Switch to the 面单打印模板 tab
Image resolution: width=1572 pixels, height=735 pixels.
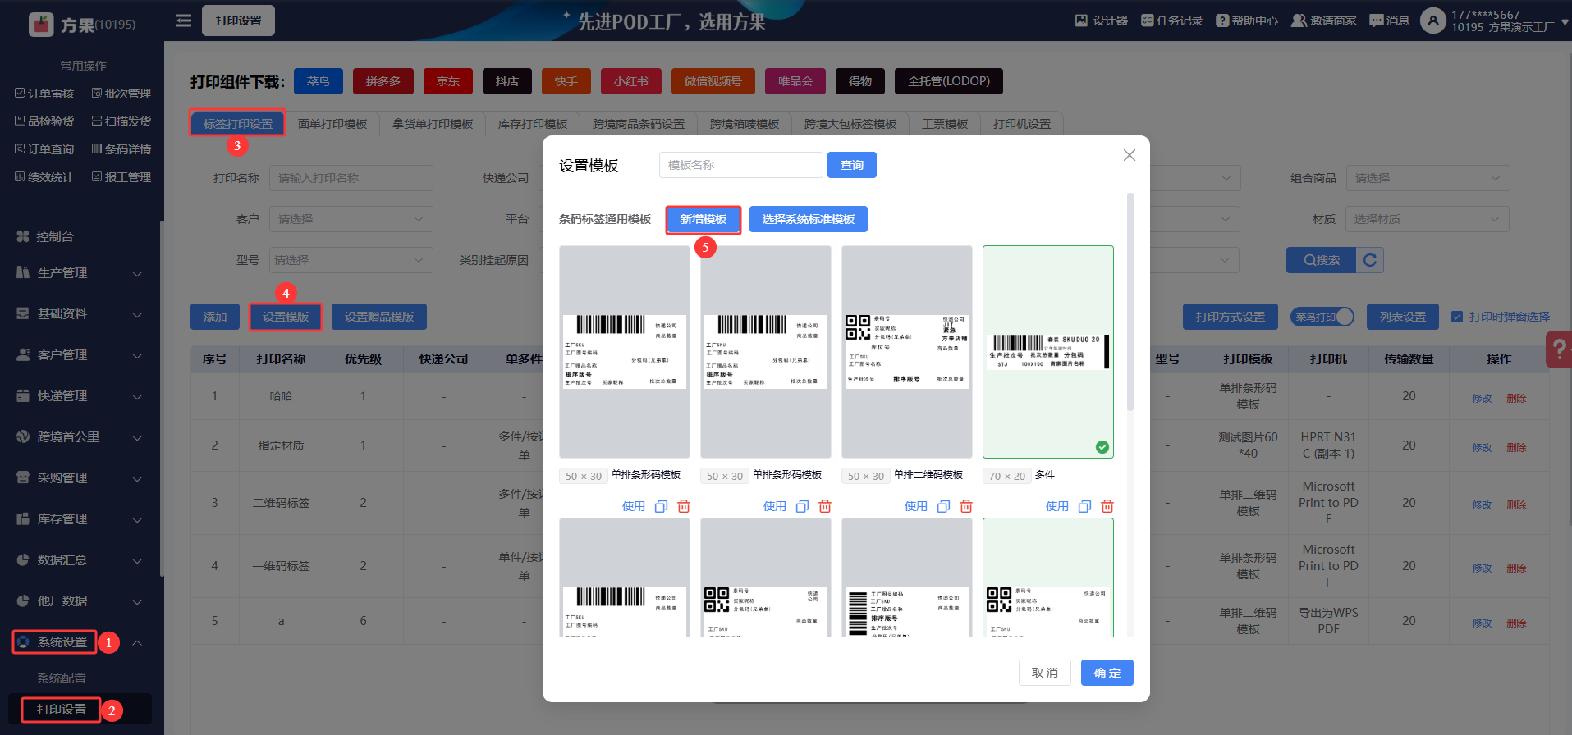pos(332,124)
